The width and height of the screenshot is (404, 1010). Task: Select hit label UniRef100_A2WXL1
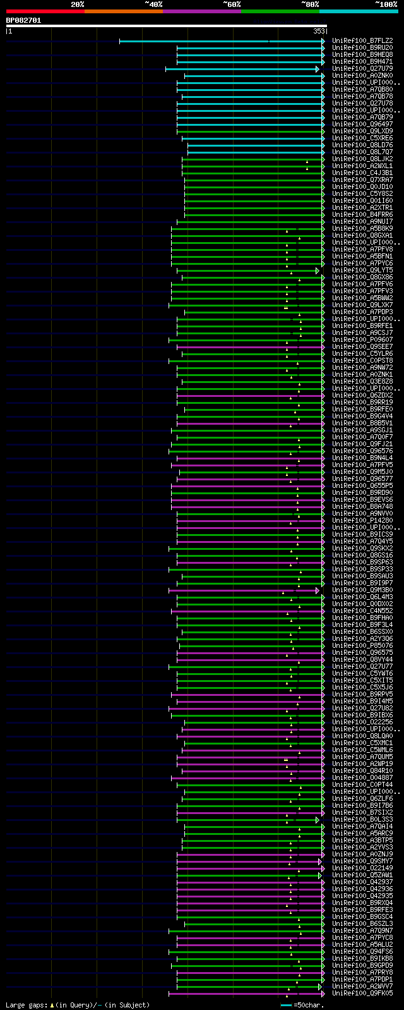click(x=362, y=166)
